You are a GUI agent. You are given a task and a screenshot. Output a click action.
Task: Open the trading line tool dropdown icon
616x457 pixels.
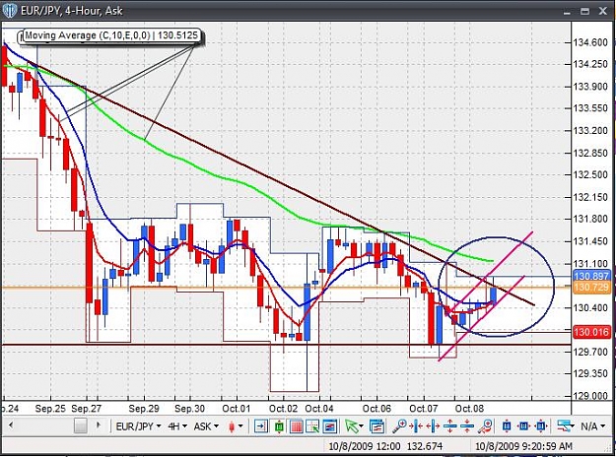566,426
